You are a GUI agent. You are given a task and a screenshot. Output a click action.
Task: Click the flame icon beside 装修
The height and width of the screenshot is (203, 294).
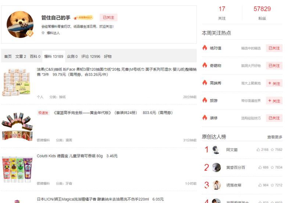[x=205, y=118]
